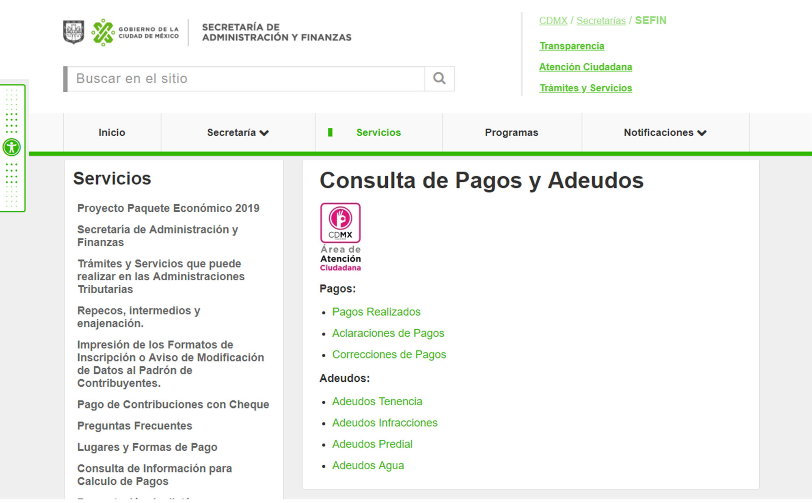Click the city coat of arms emblem
The height and width of the screenshot is (503, 812).
(x=73, y=32)
